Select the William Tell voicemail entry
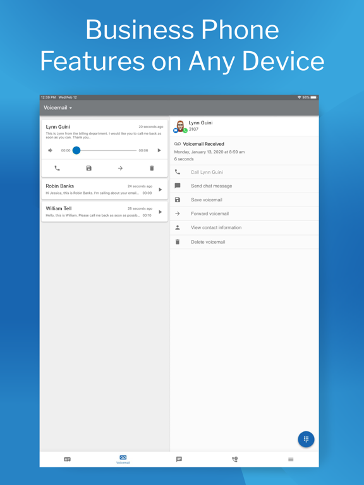This screenshot has width=364, height=485. click(x=105, y=212)
